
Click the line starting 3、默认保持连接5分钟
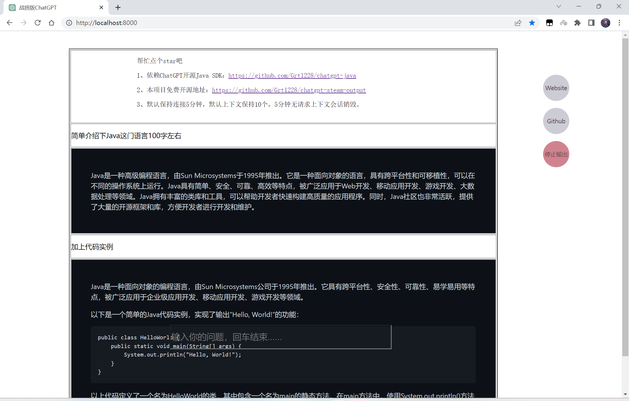click(249, 104)
